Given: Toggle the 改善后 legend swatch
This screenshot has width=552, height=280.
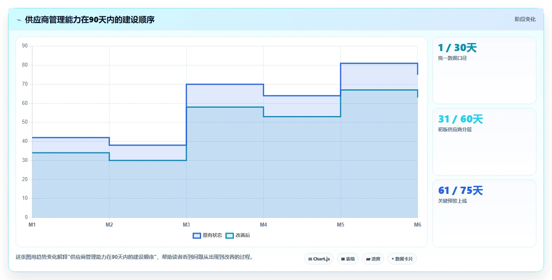Looking at the screenshot, I should tap(229, 235).
